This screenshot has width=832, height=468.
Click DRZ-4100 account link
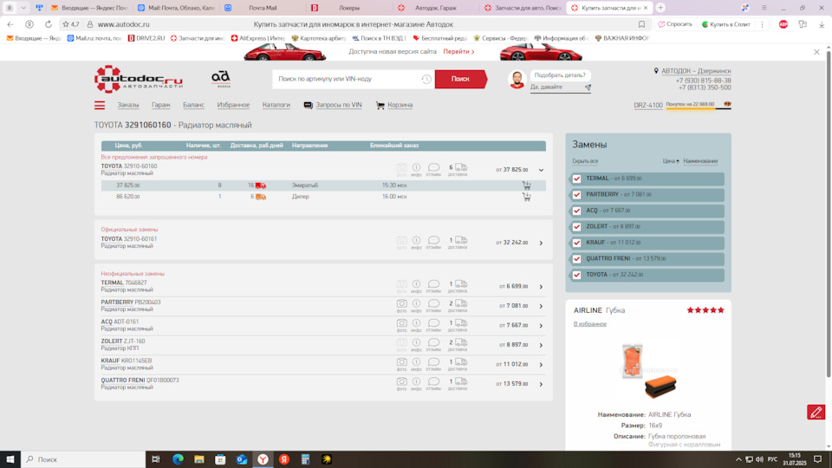tap(648, 105)
